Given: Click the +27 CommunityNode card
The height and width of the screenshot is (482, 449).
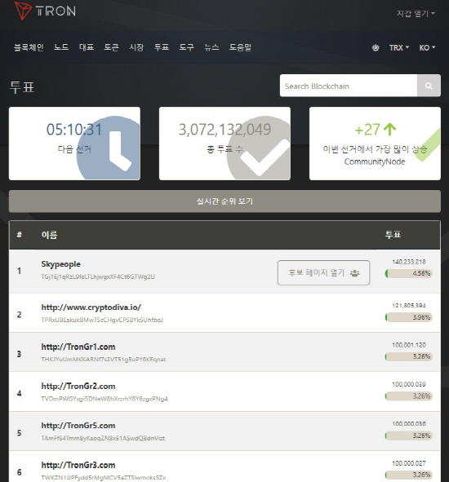Looking at the screenshot, I should click(375, 144).
